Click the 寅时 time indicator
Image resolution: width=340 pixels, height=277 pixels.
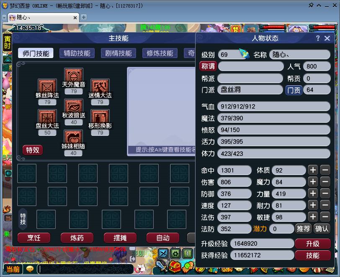(7, 42)
